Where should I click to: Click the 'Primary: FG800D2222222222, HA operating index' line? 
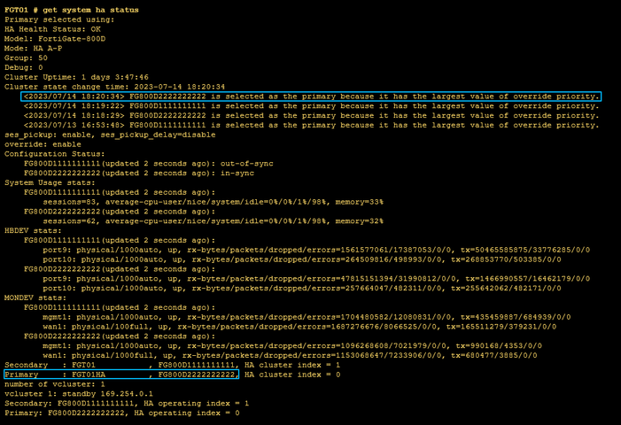click(122, 413)
